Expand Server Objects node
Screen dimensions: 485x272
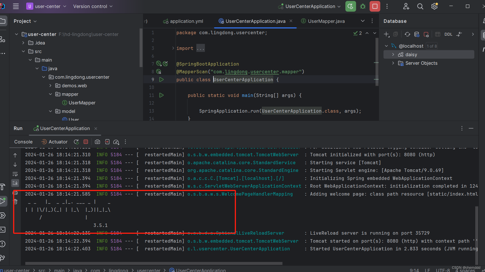393,63
